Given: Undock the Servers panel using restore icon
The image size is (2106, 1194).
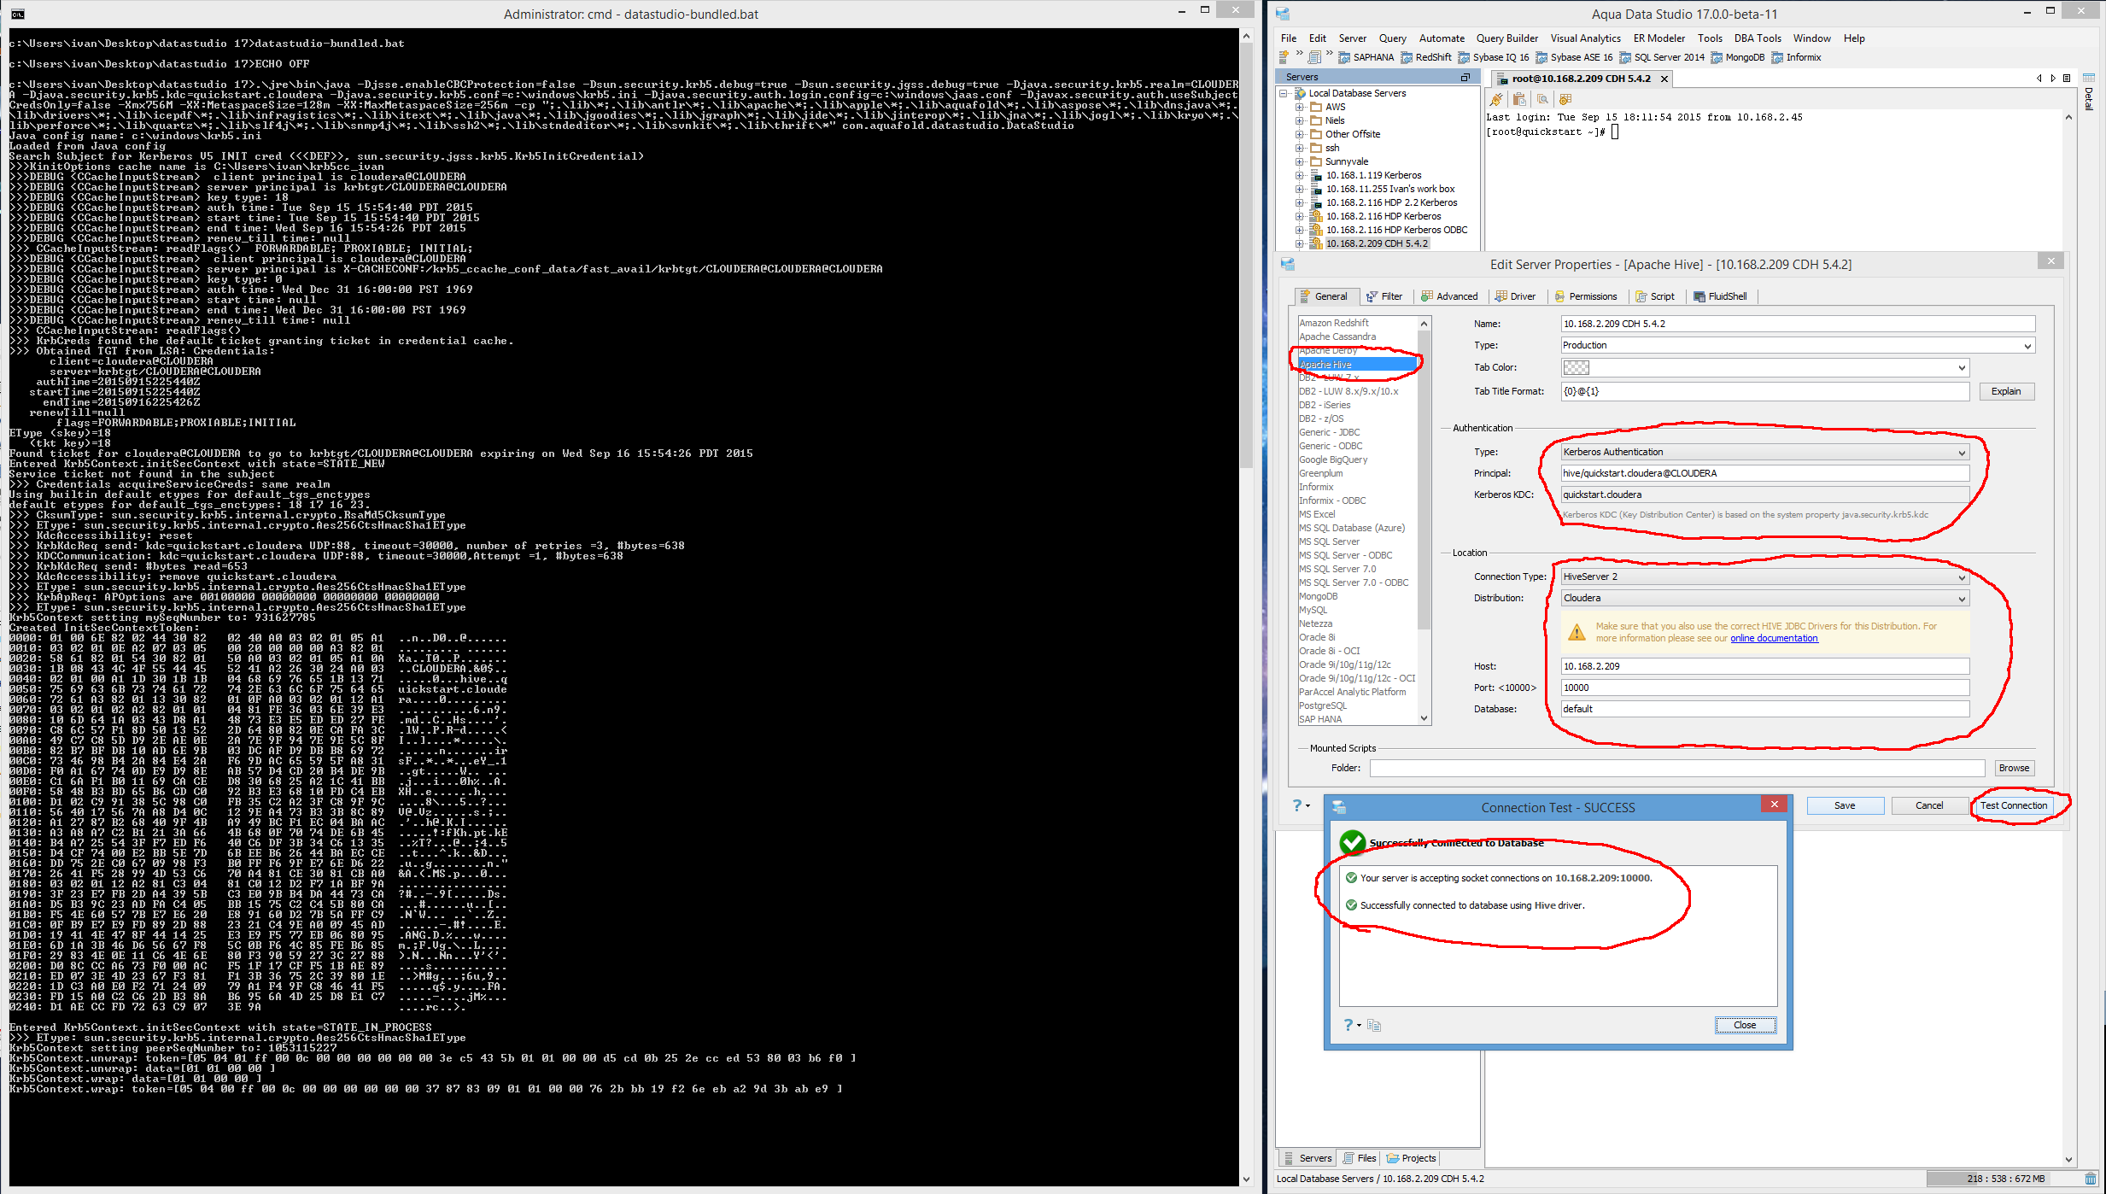Looking at the screenshot, I should (x=1465, y=77).
